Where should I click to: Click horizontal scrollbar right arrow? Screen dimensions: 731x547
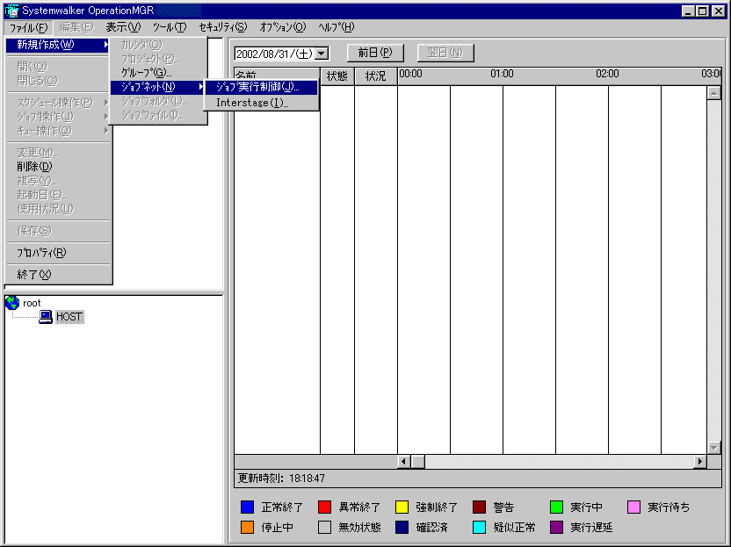[x=699, y=462]
